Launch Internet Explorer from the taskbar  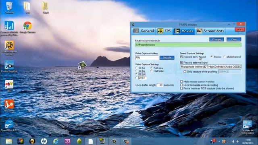(x=56, y=141)
